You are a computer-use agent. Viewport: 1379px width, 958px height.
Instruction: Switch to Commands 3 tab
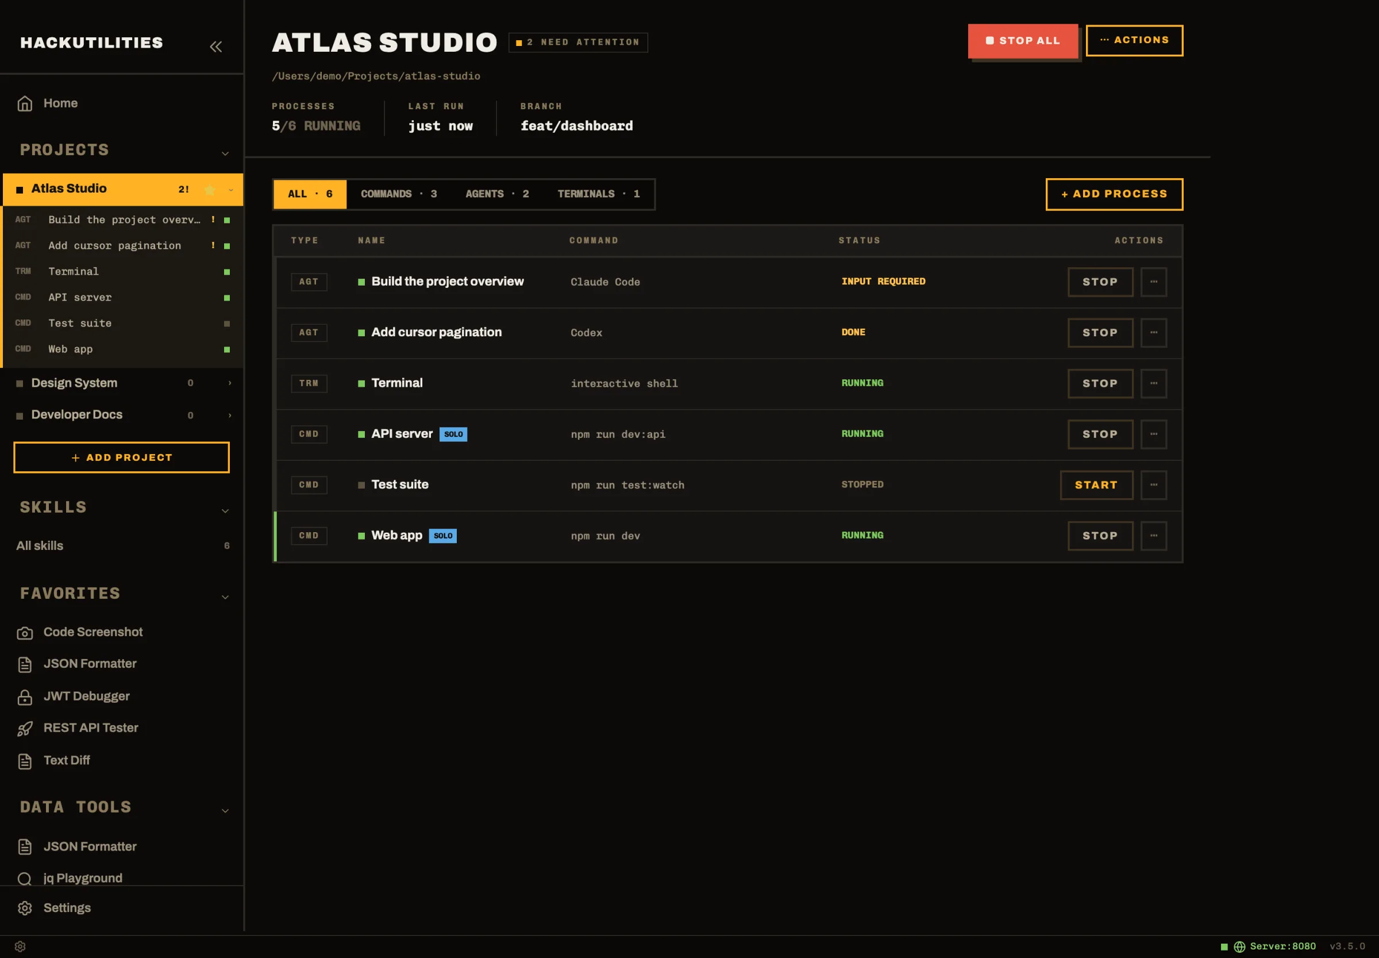click(398, 194)
